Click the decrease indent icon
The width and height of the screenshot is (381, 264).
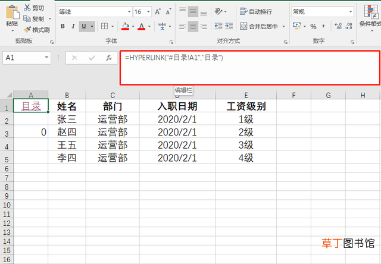point(218,26)
